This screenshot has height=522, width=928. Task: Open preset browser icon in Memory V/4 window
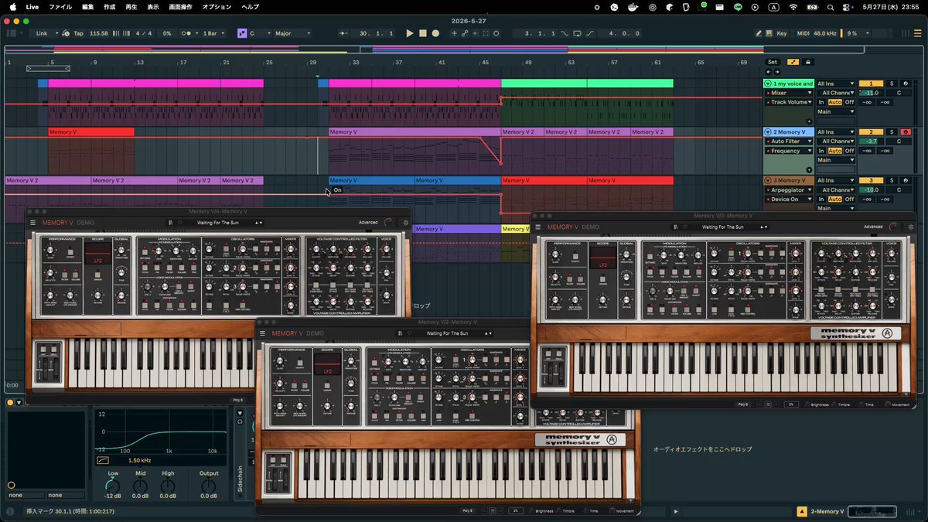(170, 223)
